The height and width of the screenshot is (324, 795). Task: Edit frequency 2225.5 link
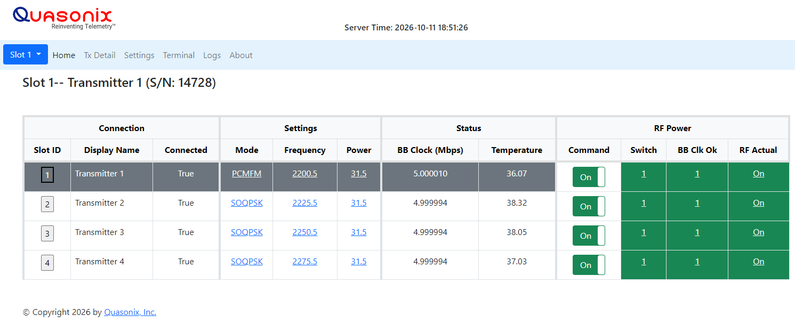tap(305, 203)
